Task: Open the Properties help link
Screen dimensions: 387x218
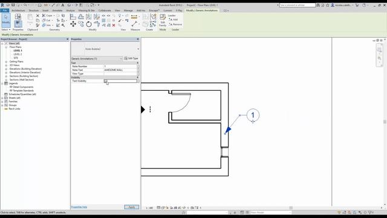Action: point(79,207)
